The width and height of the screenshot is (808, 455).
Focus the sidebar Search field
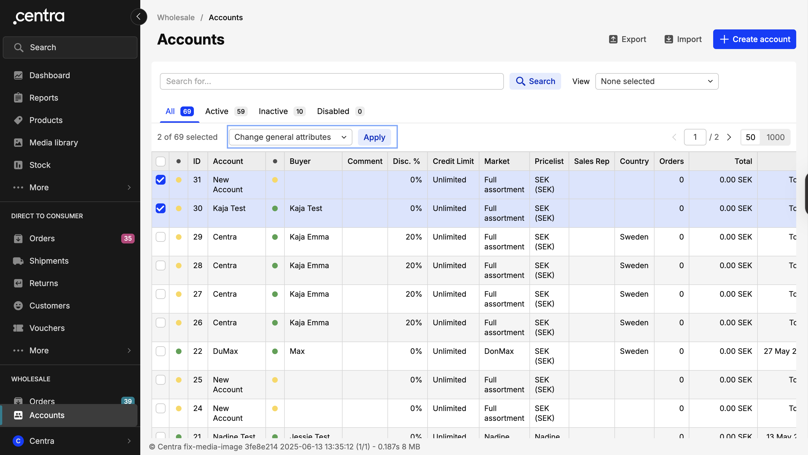(70, 47)
